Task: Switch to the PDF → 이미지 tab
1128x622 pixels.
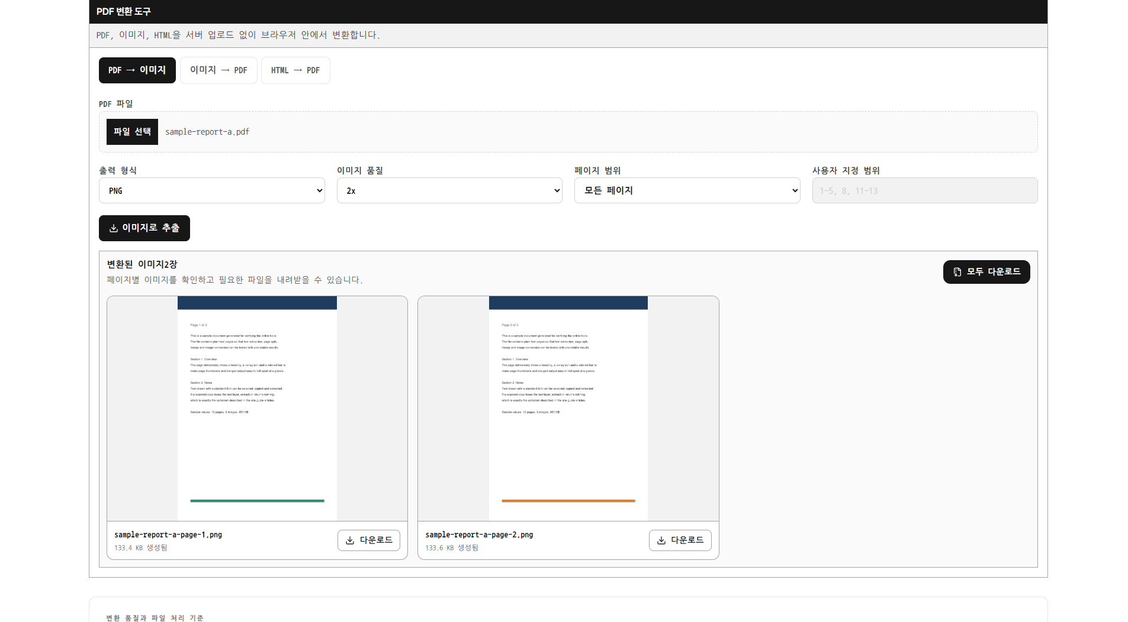Action: (137, 70)
